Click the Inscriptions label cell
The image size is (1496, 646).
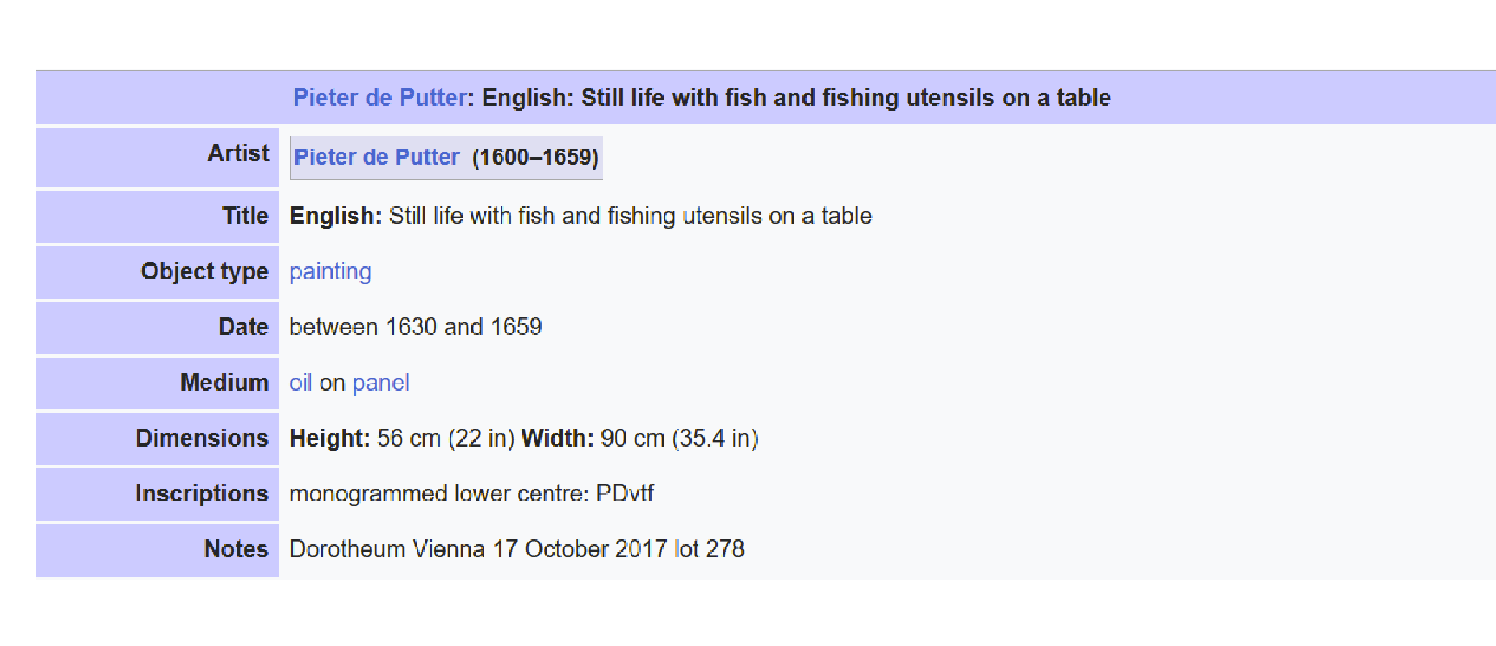point(157,494)
